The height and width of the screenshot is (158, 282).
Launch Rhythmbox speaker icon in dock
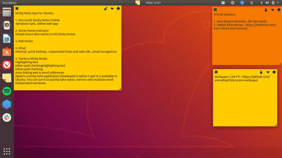click(7, 25)
